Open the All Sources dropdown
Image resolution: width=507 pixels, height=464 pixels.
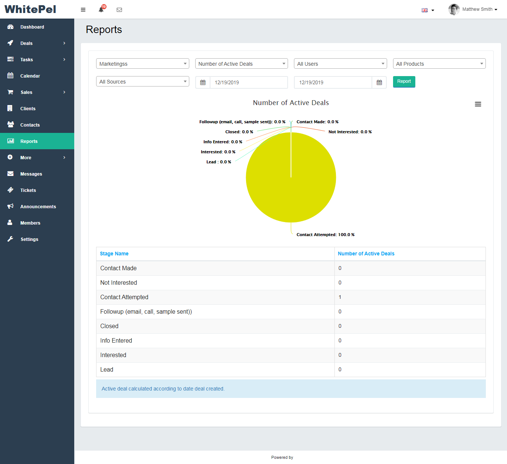[x=143, y=82]
